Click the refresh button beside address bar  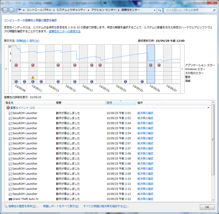[159, 10]
